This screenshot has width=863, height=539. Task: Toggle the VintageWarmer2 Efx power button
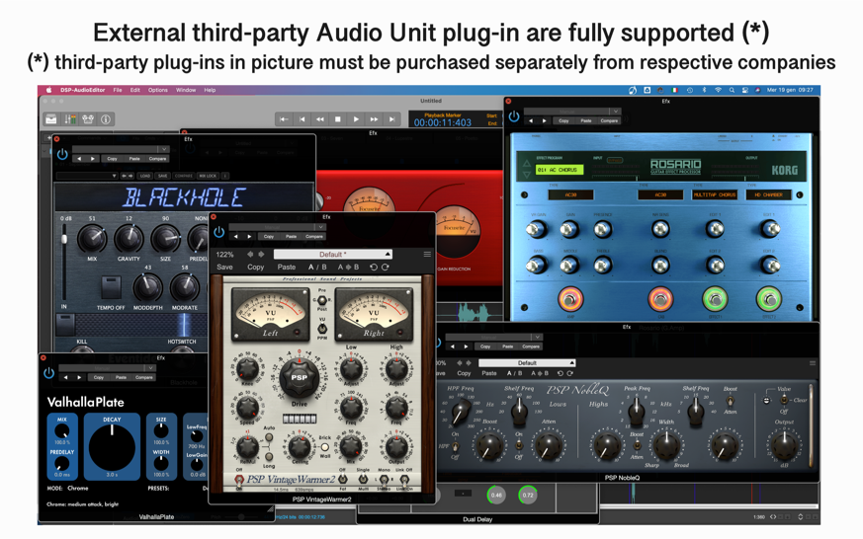coord(219,233)
